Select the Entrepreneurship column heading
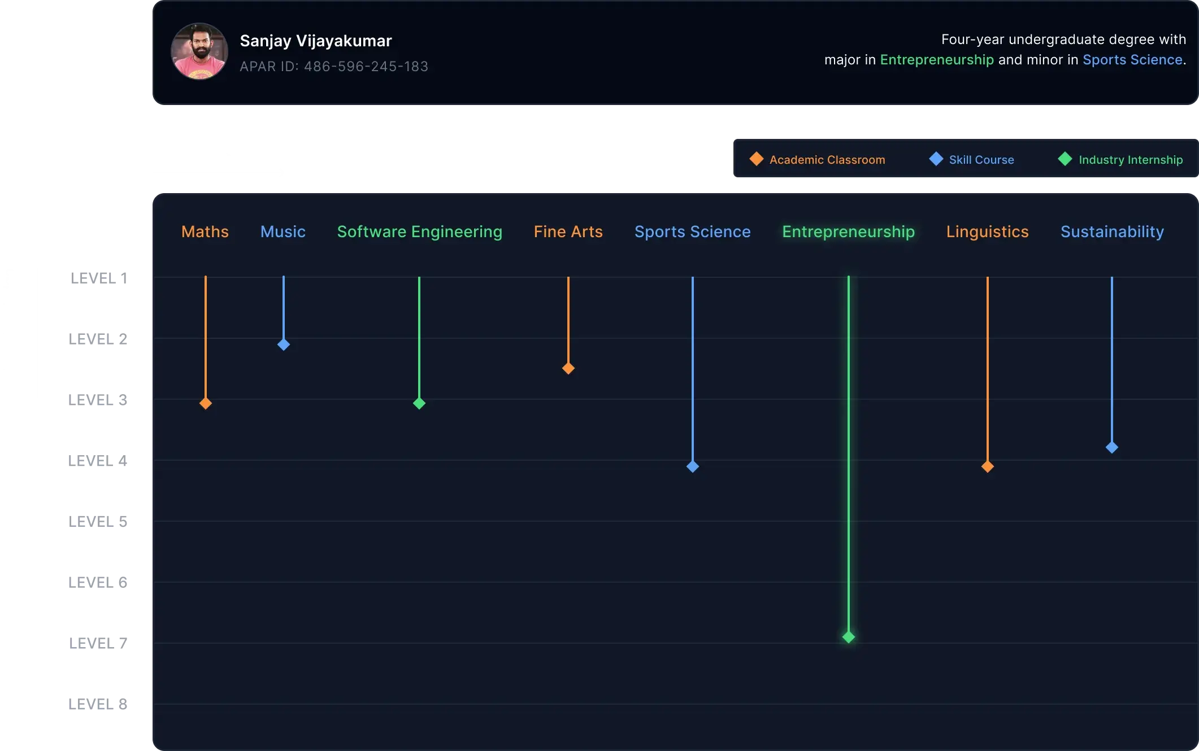This screenshot has width=1199, height=751. click(848, 232)
